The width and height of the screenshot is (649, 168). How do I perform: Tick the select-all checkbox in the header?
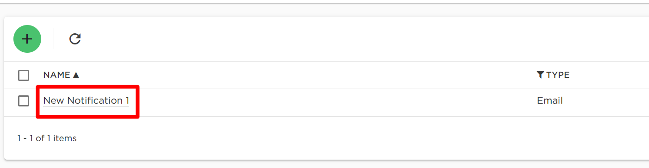[24, 75]
